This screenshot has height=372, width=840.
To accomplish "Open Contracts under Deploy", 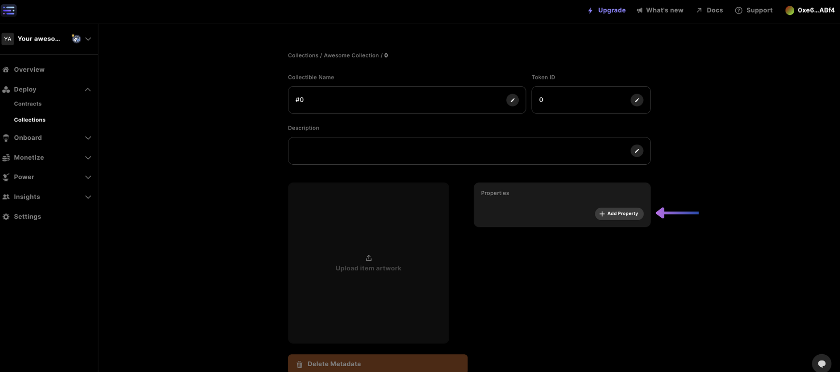I will (28, 104).
